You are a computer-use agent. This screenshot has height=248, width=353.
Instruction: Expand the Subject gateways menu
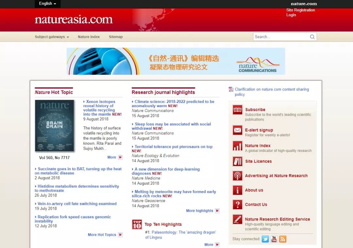coord(52,37)
